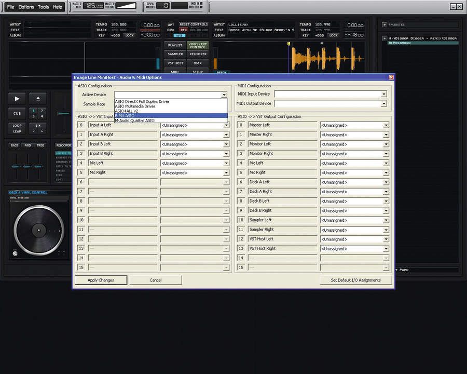Click Set Default I/O Assignments
The height and width of the screenshot is (374, 467).
coord(355,280)
